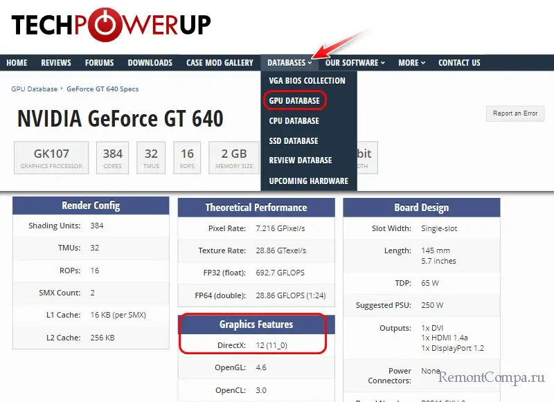Choose Review Database menu entry
This screenshot has width=554, height=402.
(301, 161)
